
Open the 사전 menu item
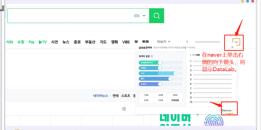click(55, 42)
